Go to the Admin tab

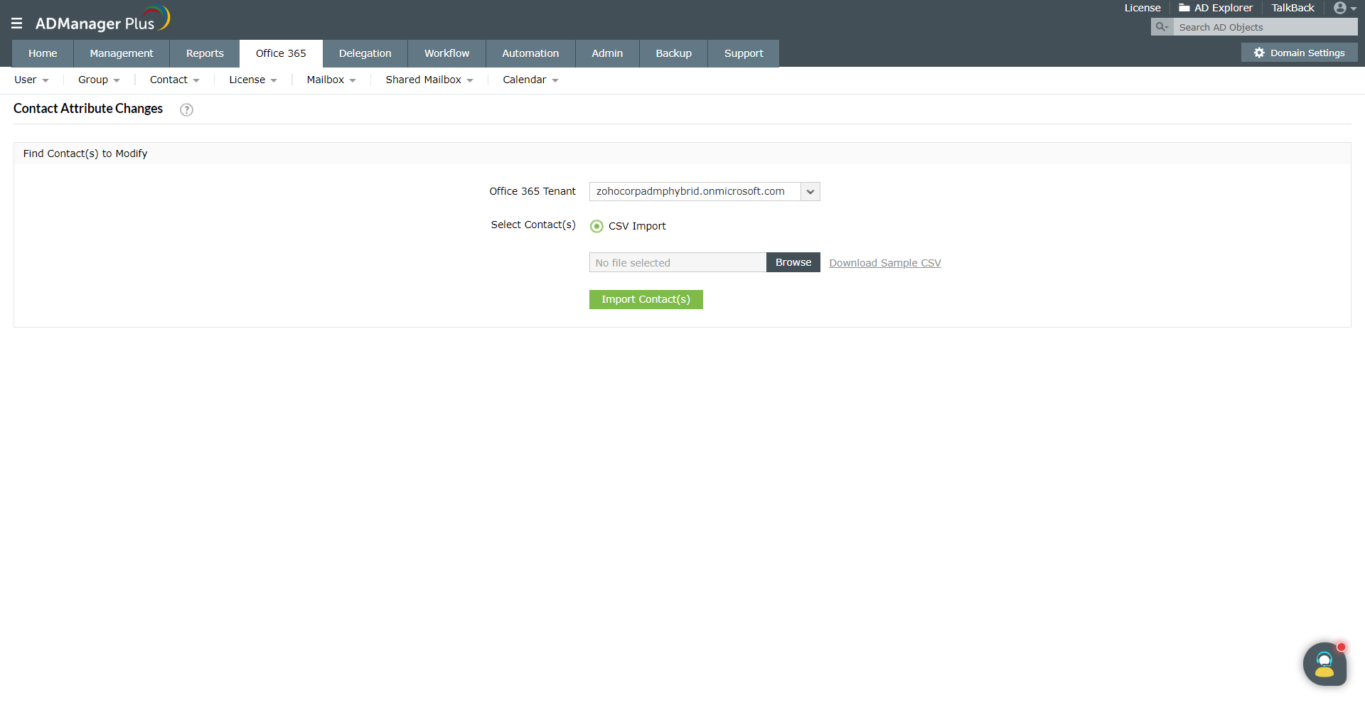tap(607, 53)
